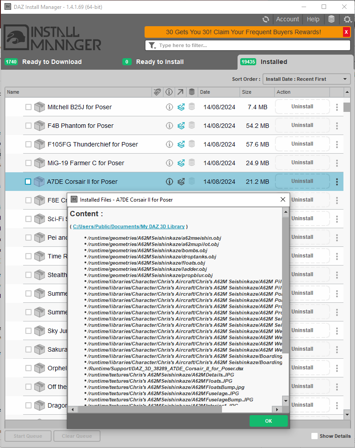
Task: Show info for A7DE Corsair II for Poser
Action: click(169, 182)
